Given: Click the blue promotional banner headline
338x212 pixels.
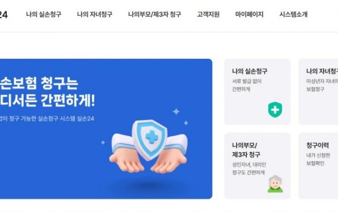Looking at the screenshot, I should [47, 92].
